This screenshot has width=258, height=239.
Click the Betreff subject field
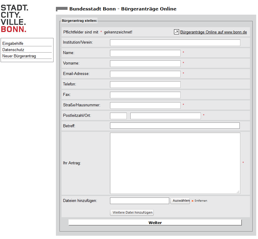(175, 126)
